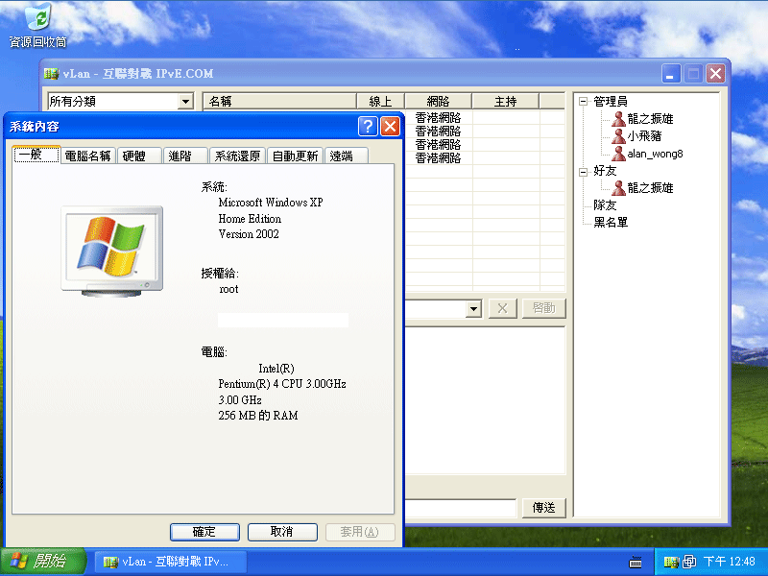Click the network connection tray icon

pyautogui.click(x=689, y=562)
